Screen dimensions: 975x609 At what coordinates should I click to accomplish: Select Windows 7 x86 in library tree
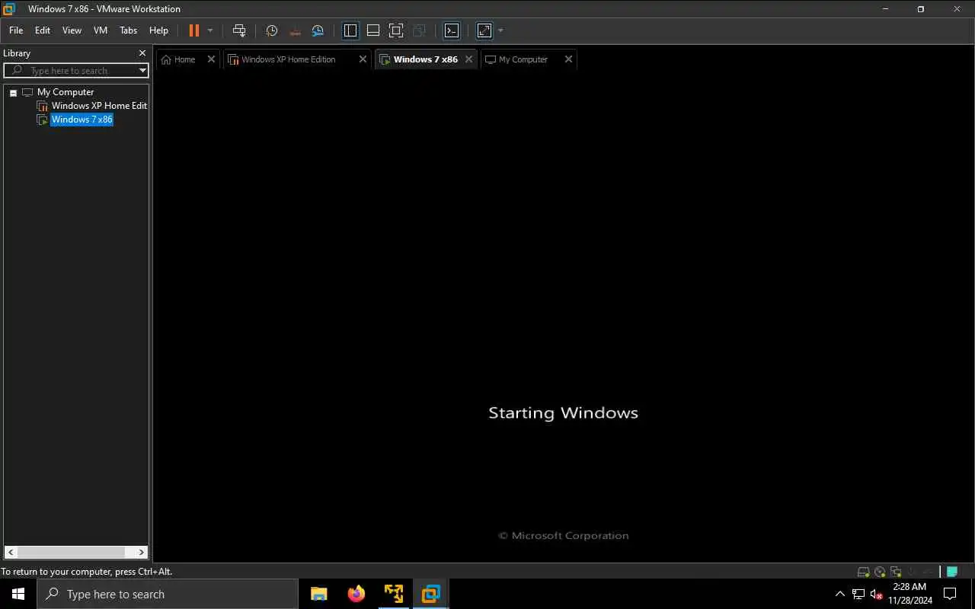tap(82, 120)
